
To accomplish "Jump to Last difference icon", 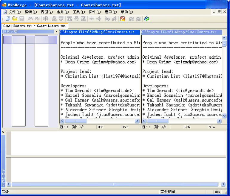I will (83, 19).
